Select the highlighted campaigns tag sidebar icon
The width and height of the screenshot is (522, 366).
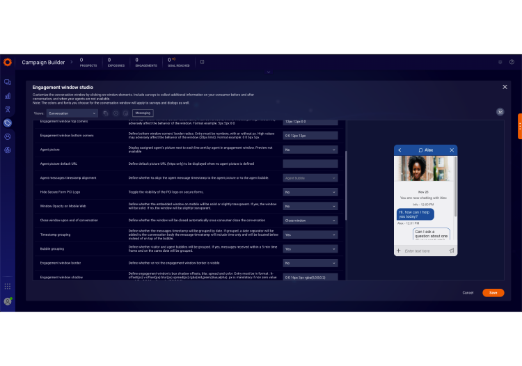(8, 123)
